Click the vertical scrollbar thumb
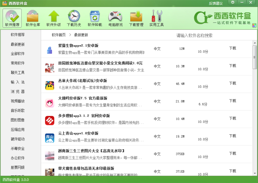This screenshot has width=258, height=183. tap(255, 57)
